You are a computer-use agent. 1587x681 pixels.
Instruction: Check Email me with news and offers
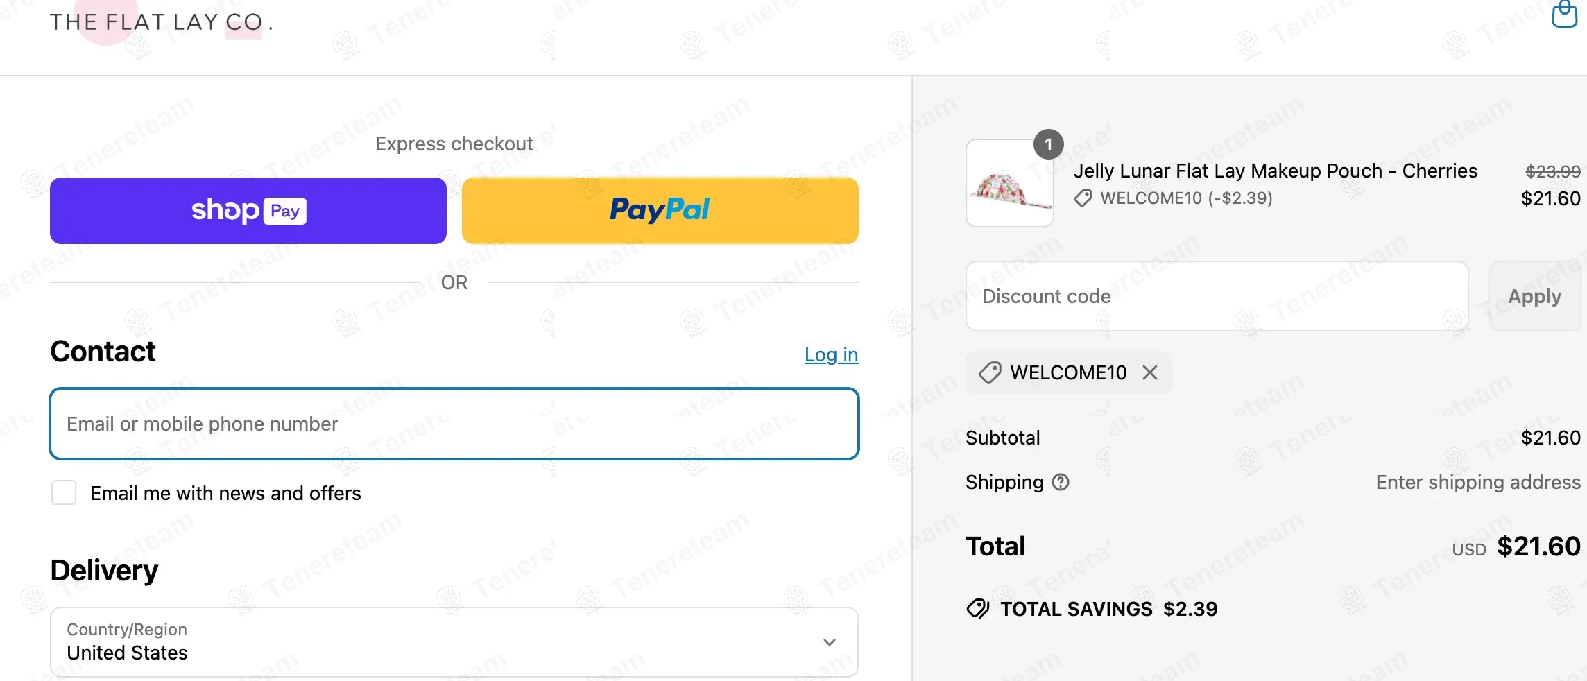click(x=64, y=493)
